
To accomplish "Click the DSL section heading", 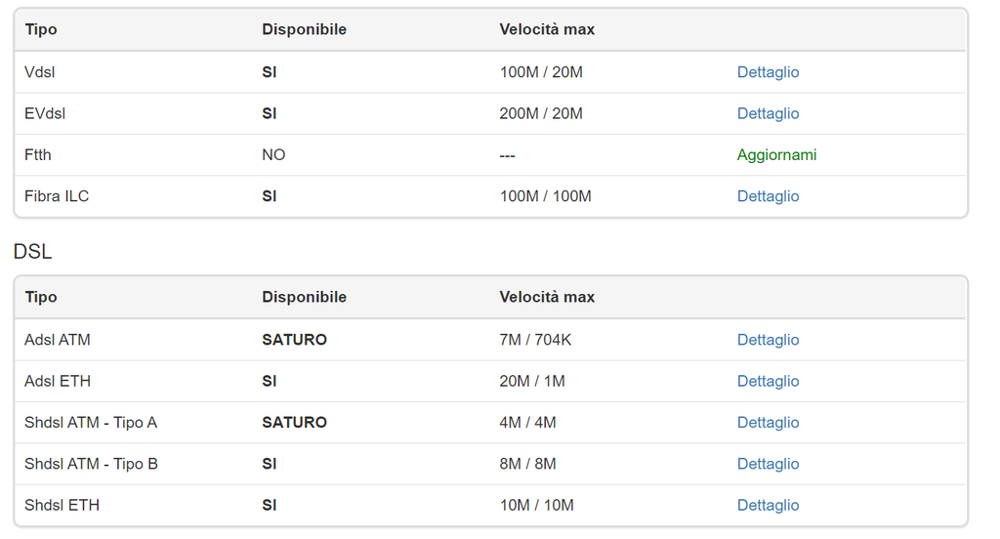I will (32, 252).
